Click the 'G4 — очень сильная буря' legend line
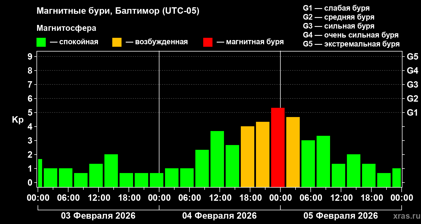The height and width of the screenshot is (224, 421). (x=351, y=35)
